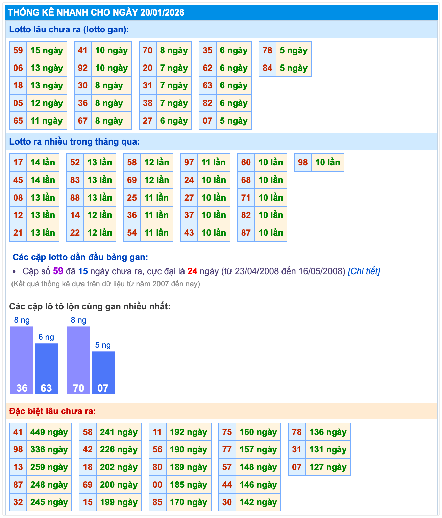
Task: Select the "127 ngày" cell for number 07
Action: 328,467
